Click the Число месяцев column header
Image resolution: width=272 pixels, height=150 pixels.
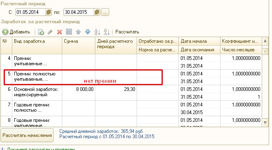click(241, 50)
